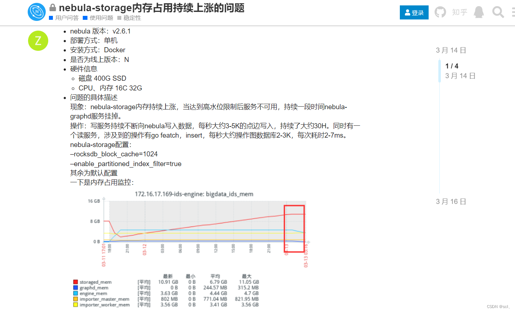Click the orange importer_master_mem legend swatch
515x312 pixels.
click(x=76, y=299)
